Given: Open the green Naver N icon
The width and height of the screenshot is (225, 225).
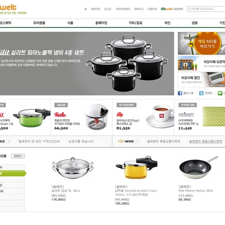Looking at the screenshot, I should (220, 93).
